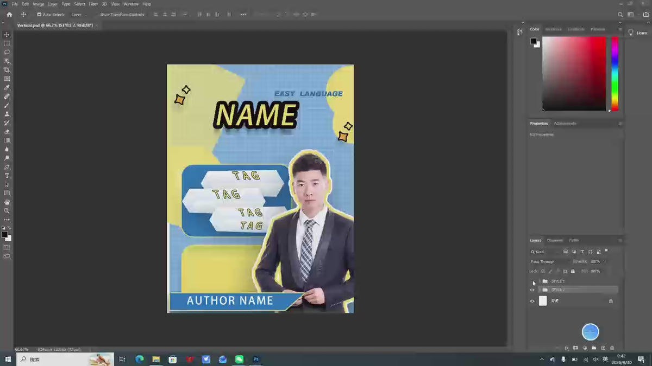This screenshot has height=366, width=652.
Task: Expand the STYLE 1 group arrow
Action: click(539, 281)
